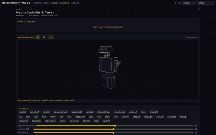Click the joint angles readout below the viewer

click(x=46, y=101)
